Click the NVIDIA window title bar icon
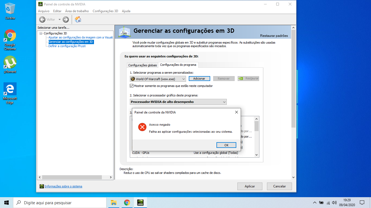371x208 pixels. click(x=40, y=4)
